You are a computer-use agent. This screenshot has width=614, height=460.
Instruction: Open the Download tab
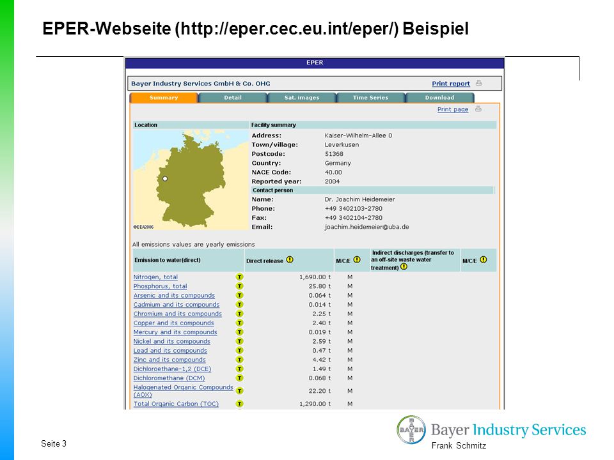440,98
